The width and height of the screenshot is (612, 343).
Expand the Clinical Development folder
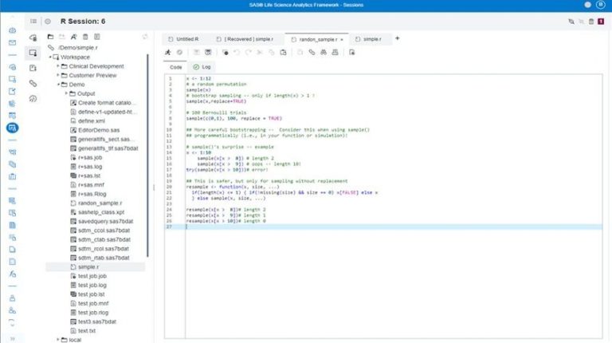coord(58,66)
